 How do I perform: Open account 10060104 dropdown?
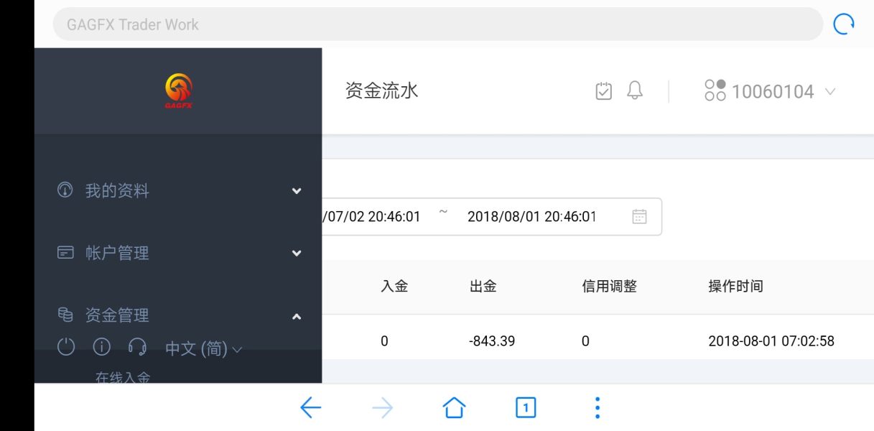(771, 91)
